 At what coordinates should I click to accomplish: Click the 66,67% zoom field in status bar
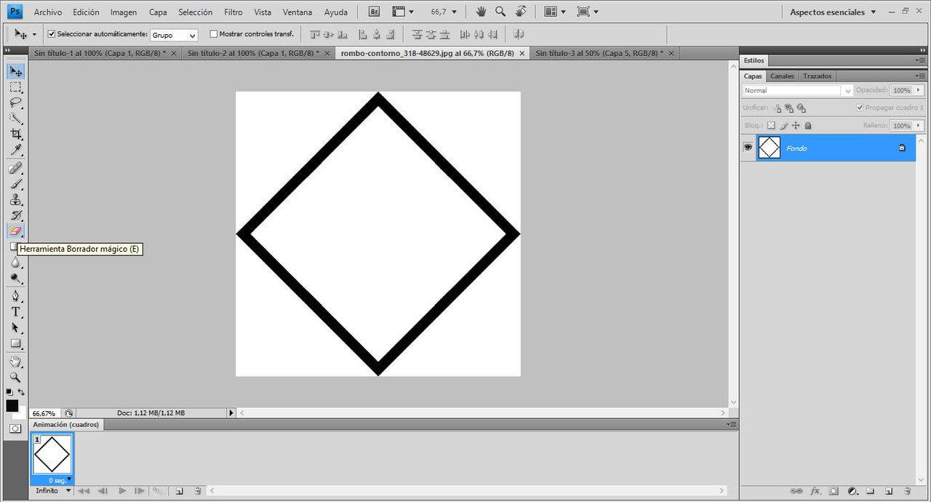click(44, 413)
